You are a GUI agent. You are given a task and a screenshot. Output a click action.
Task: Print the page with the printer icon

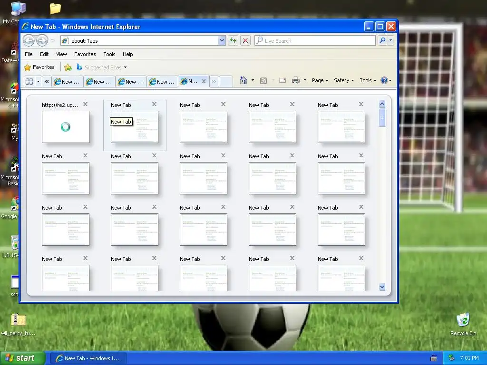point(296,81)
